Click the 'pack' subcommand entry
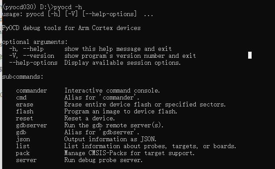The image size is (275, 169). (23, 153)
